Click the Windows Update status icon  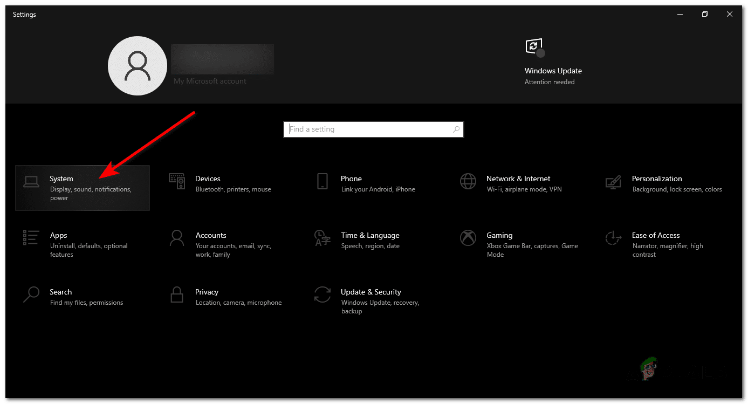click(x=534, y=47)
